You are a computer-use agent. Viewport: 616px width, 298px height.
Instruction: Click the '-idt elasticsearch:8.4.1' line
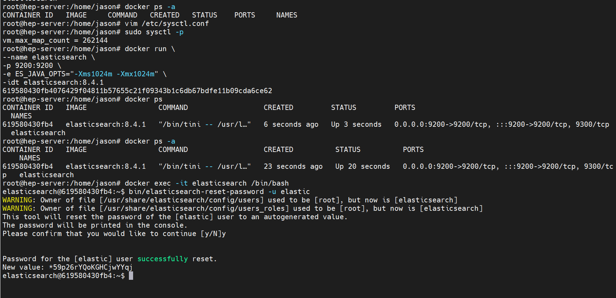(53, 82)
